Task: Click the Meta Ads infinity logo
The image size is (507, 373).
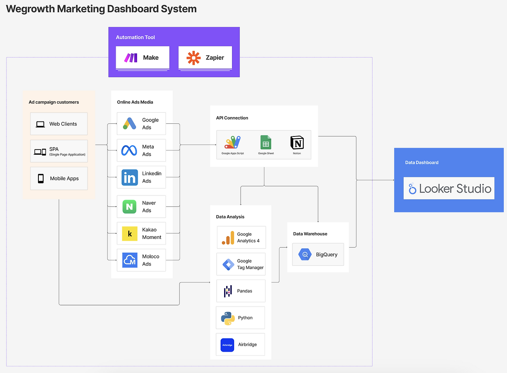Action: (130, 150)
